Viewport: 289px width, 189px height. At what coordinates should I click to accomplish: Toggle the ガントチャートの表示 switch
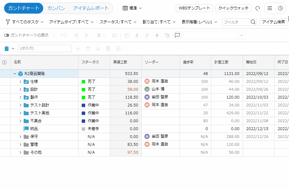coord(7,35)
